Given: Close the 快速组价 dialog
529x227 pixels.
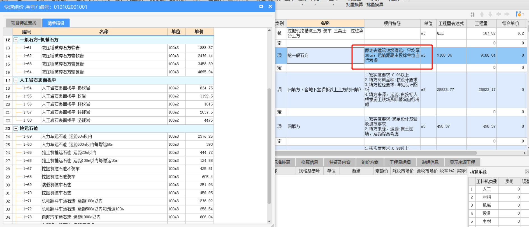Looking at the screenshot, I should [x=270, y=6].
